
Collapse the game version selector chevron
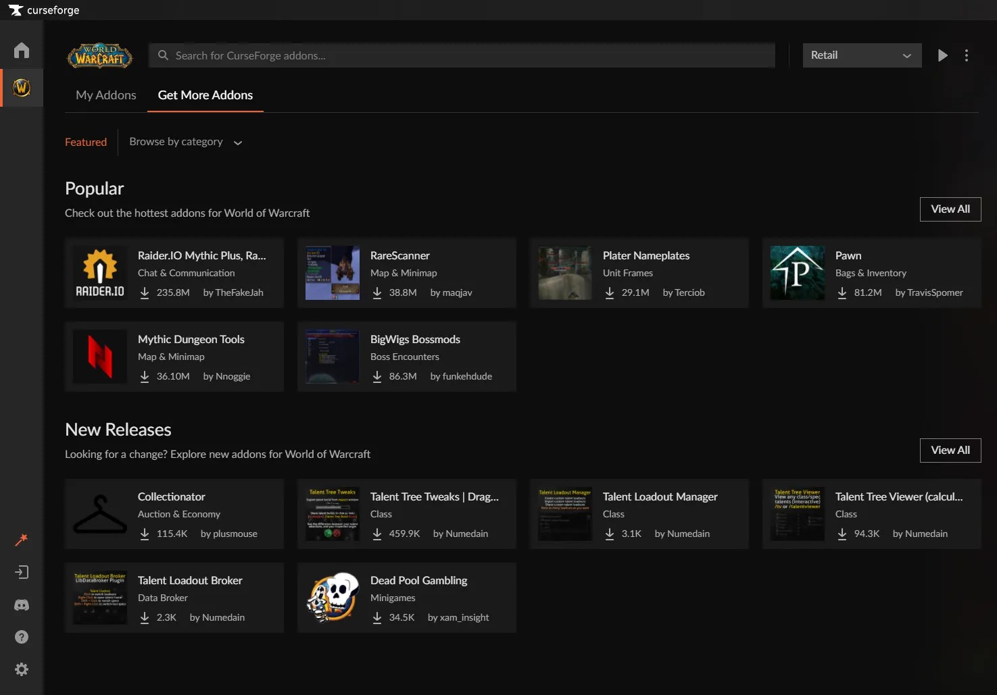click(906, 55)
